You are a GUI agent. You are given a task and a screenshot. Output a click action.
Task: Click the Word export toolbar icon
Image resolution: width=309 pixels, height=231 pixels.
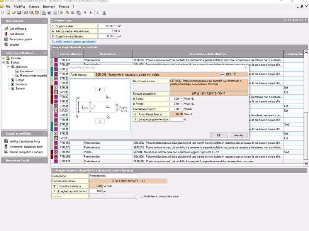coord(49,13)
